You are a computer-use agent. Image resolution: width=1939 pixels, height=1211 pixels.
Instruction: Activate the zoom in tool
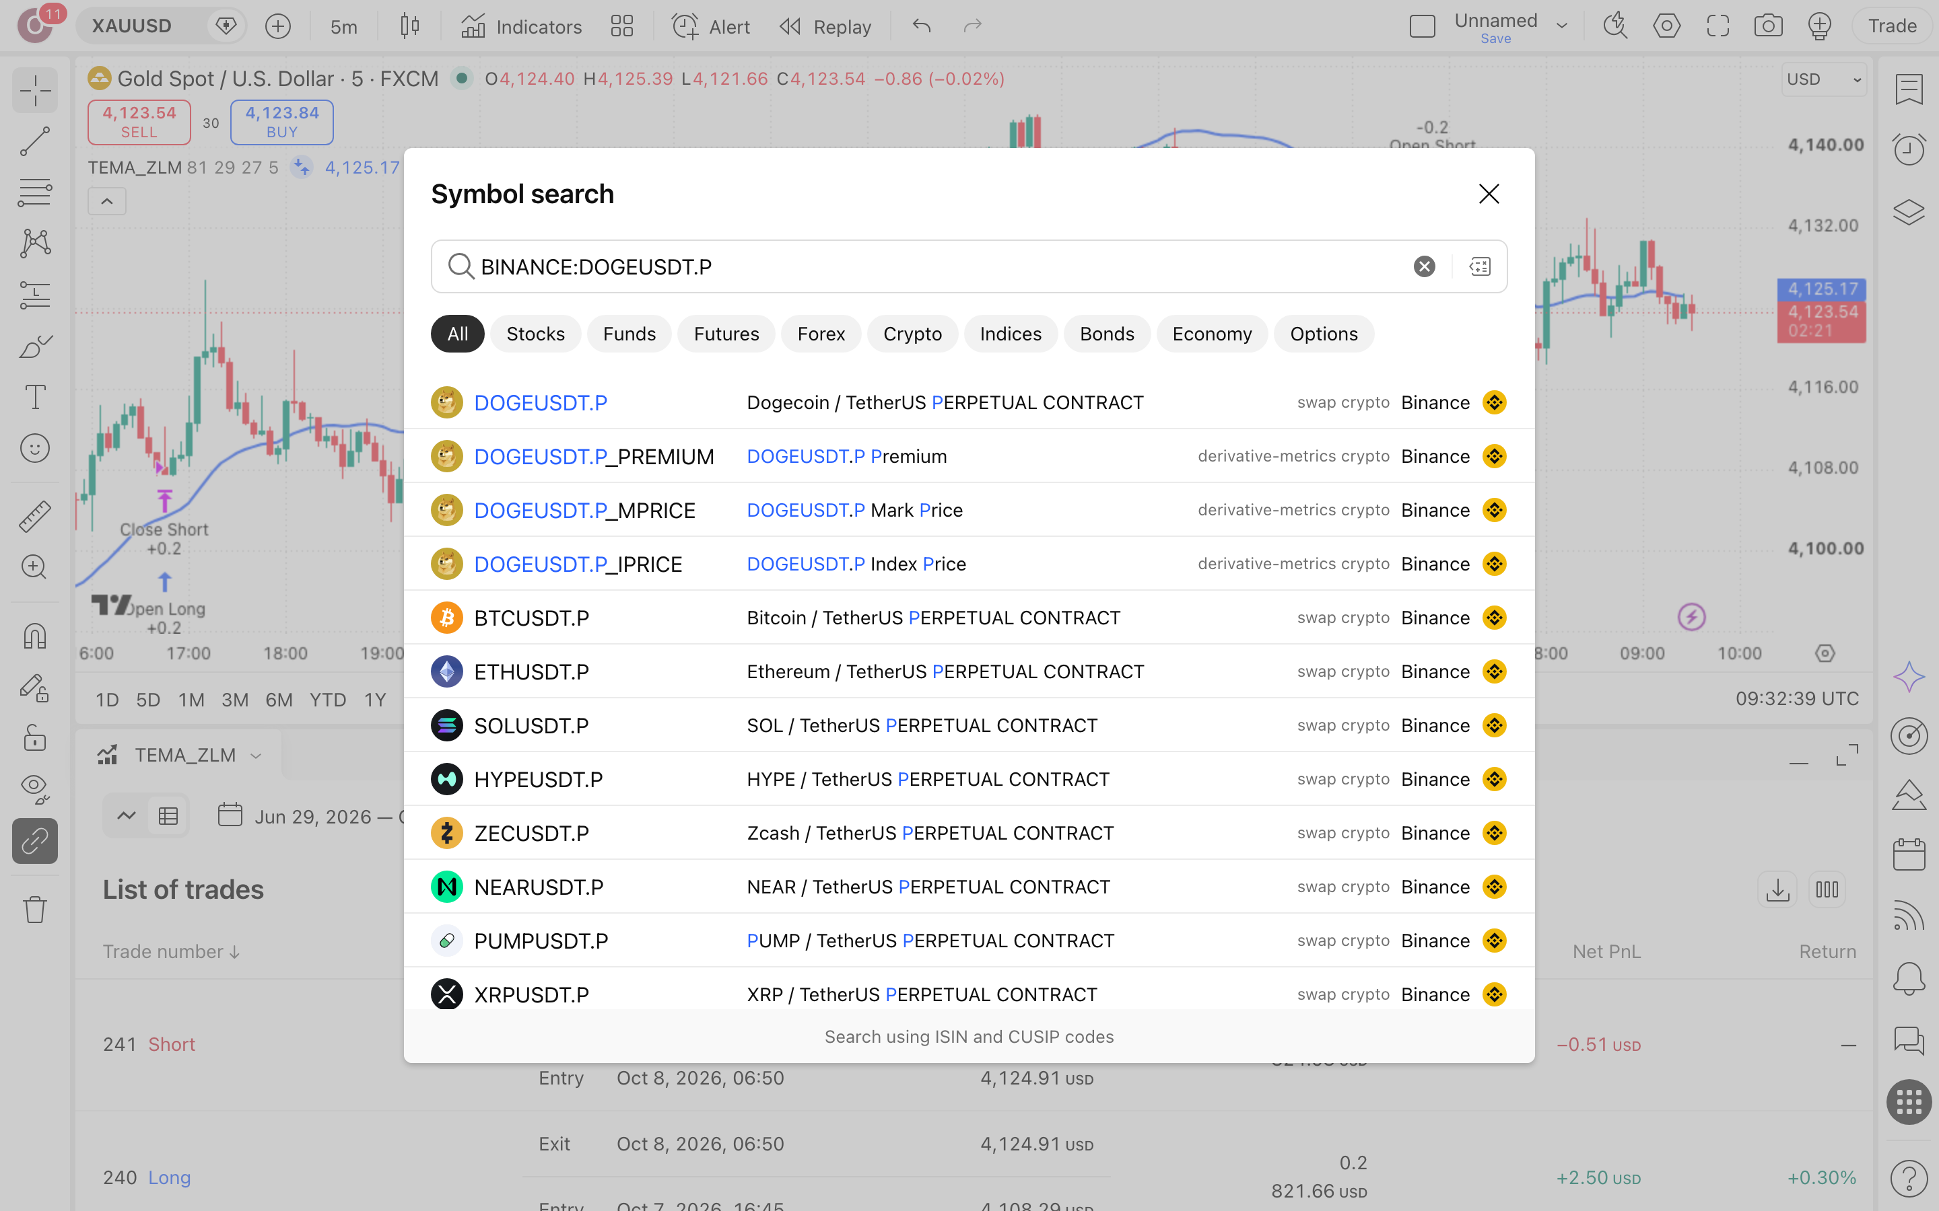34,568
